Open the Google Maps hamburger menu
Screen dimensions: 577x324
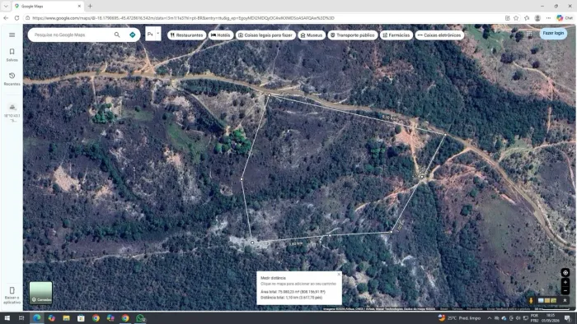12,35
